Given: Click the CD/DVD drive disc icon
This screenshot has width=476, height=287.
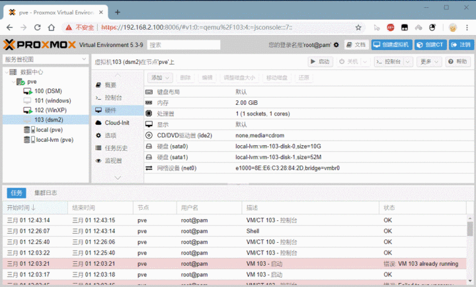Looking at the screenshot, I should tap(149, 135).
